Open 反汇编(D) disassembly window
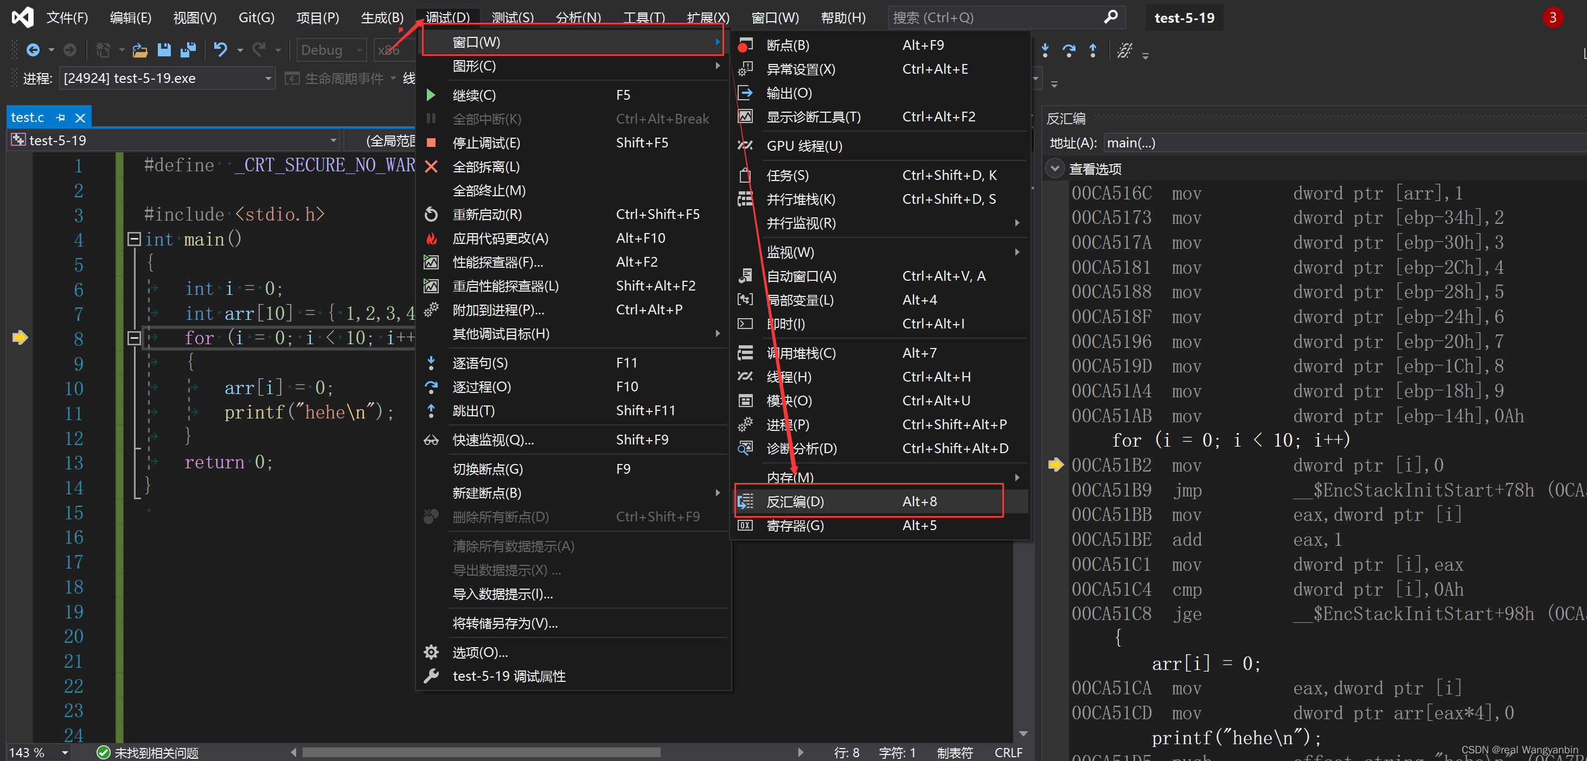The width and height of the screenshot is (1587, 761). (881, 502)
